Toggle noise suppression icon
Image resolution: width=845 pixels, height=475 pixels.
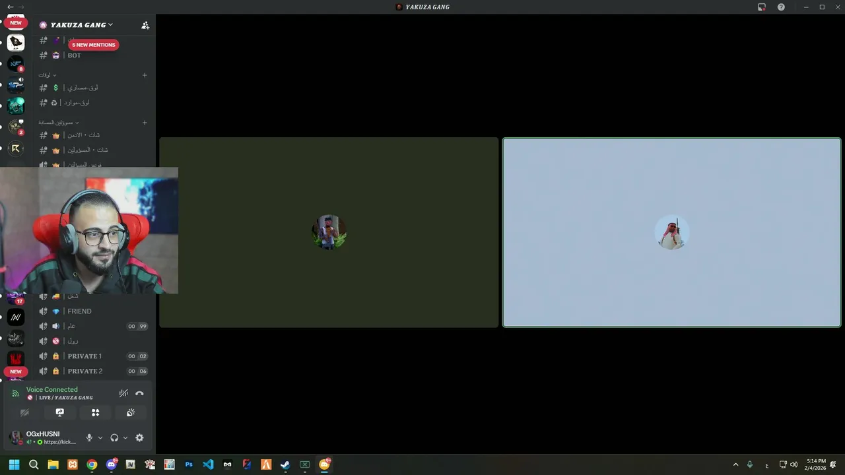point(123,393)
